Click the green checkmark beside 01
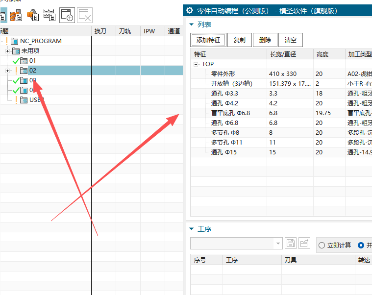 tap(16, 61)
